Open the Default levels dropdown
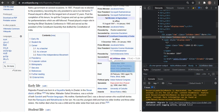 click(x=196, y=83)
